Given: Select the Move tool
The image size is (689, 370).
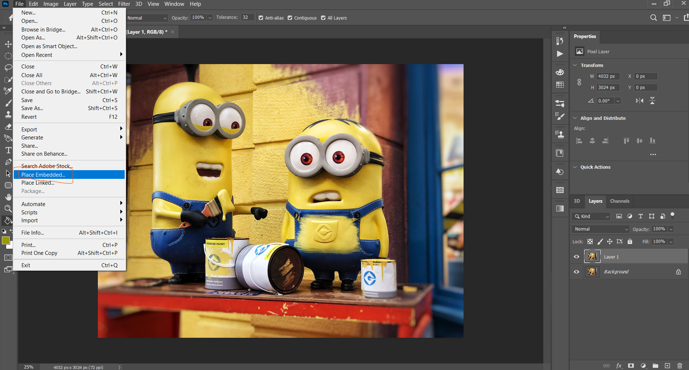Looking at the screenshot, I should click(x=8, y=44).
